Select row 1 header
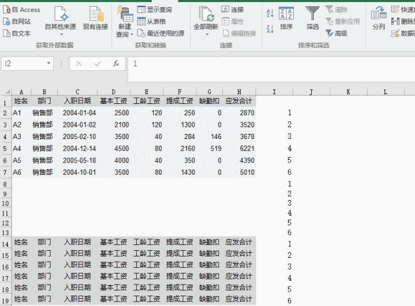This screenshot has height=306, width=415. [x=5, y=103]
